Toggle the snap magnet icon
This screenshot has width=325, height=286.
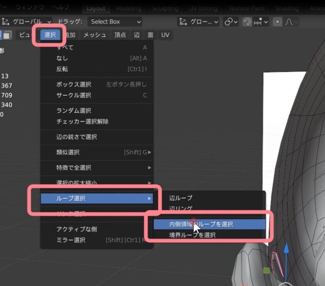[x=247, y=22]
